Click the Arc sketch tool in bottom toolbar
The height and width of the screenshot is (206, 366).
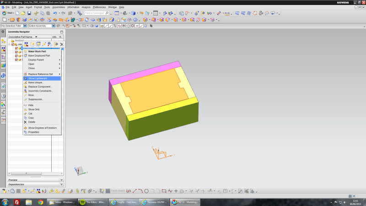140,191
